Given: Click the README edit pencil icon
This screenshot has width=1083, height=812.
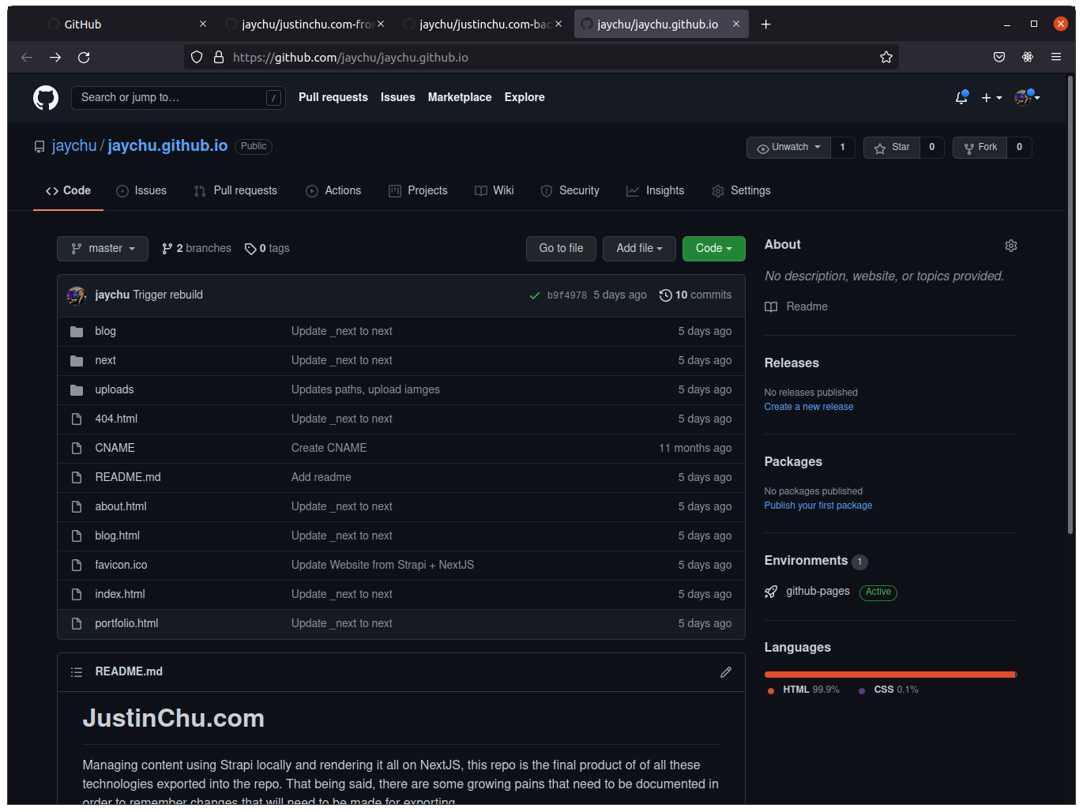Looking at the screenshot, I should [726, 672].
